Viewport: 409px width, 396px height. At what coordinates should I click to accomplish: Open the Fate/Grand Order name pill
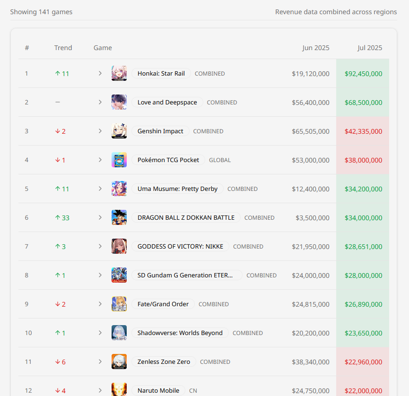[163, 304]
